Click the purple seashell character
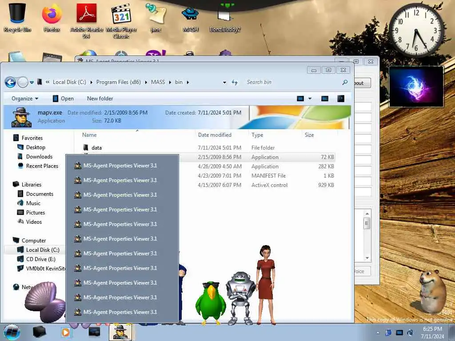455x341 pixels. 46,301
